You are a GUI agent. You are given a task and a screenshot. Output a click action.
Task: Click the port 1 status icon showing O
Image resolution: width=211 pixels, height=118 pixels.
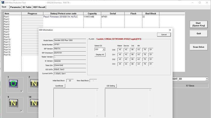pos(13,83)
